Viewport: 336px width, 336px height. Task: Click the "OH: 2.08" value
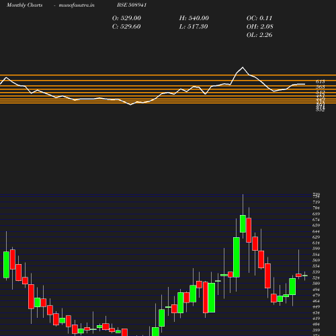[260, 26]
